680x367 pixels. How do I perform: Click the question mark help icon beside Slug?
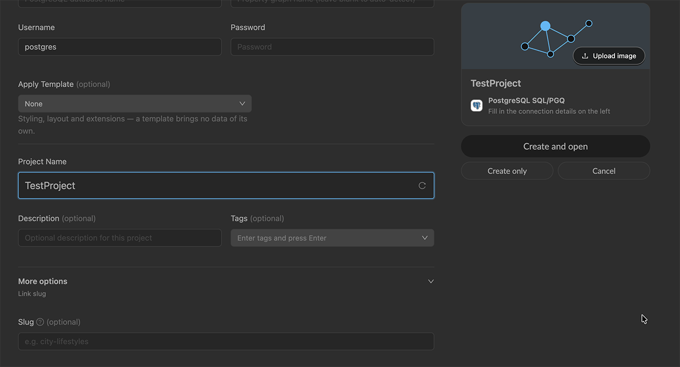point(40,322)
